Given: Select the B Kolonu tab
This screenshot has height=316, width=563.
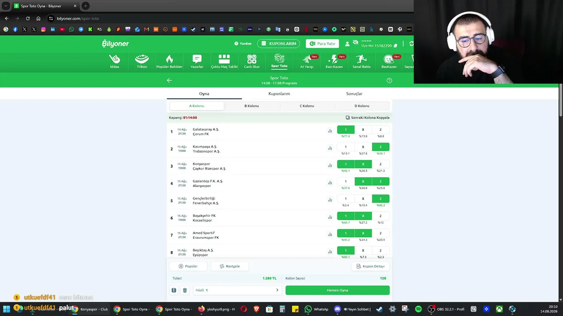Looking at the screenshot, I should click(252, 106).
